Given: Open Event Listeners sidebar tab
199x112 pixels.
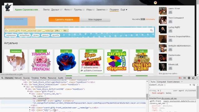Looking at the screenshot, I should [x=174, y=82].
